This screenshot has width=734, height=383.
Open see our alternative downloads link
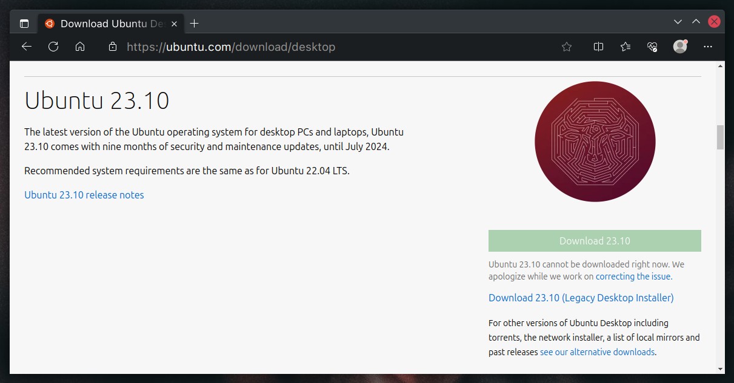[x=598, y=352]
